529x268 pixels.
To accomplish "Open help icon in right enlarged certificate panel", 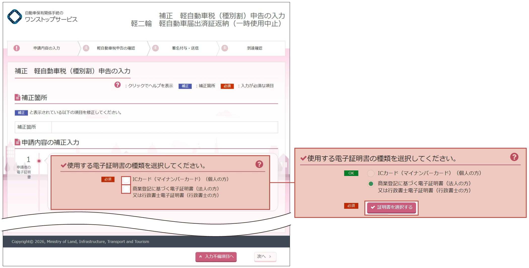I will point(514,157).
